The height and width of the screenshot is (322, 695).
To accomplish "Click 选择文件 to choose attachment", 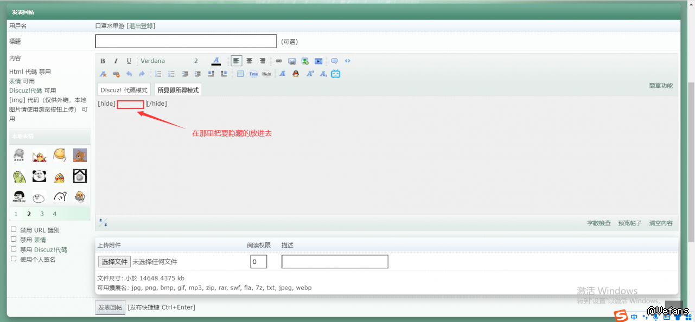I will (x=114, y=262).
